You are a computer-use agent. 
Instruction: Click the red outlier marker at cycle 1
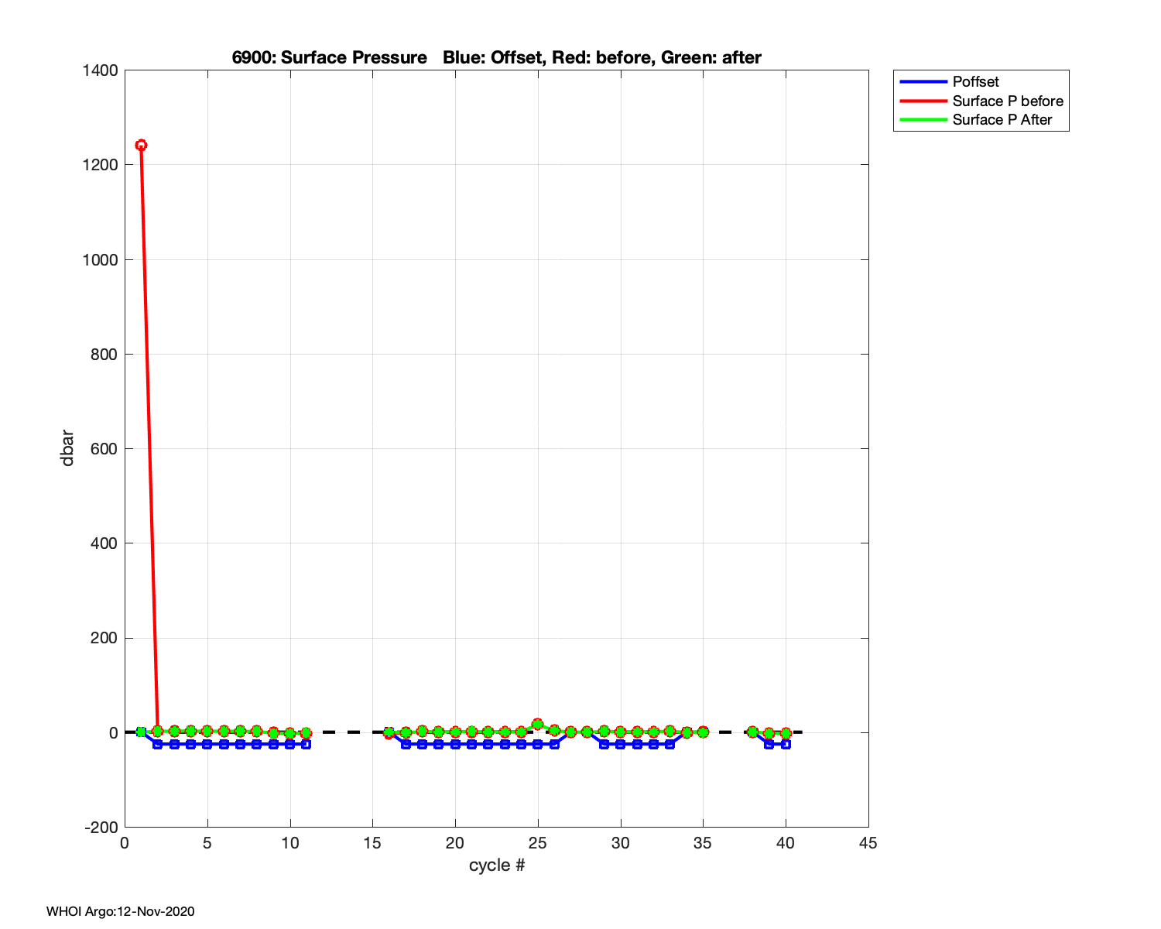point(141,145)
